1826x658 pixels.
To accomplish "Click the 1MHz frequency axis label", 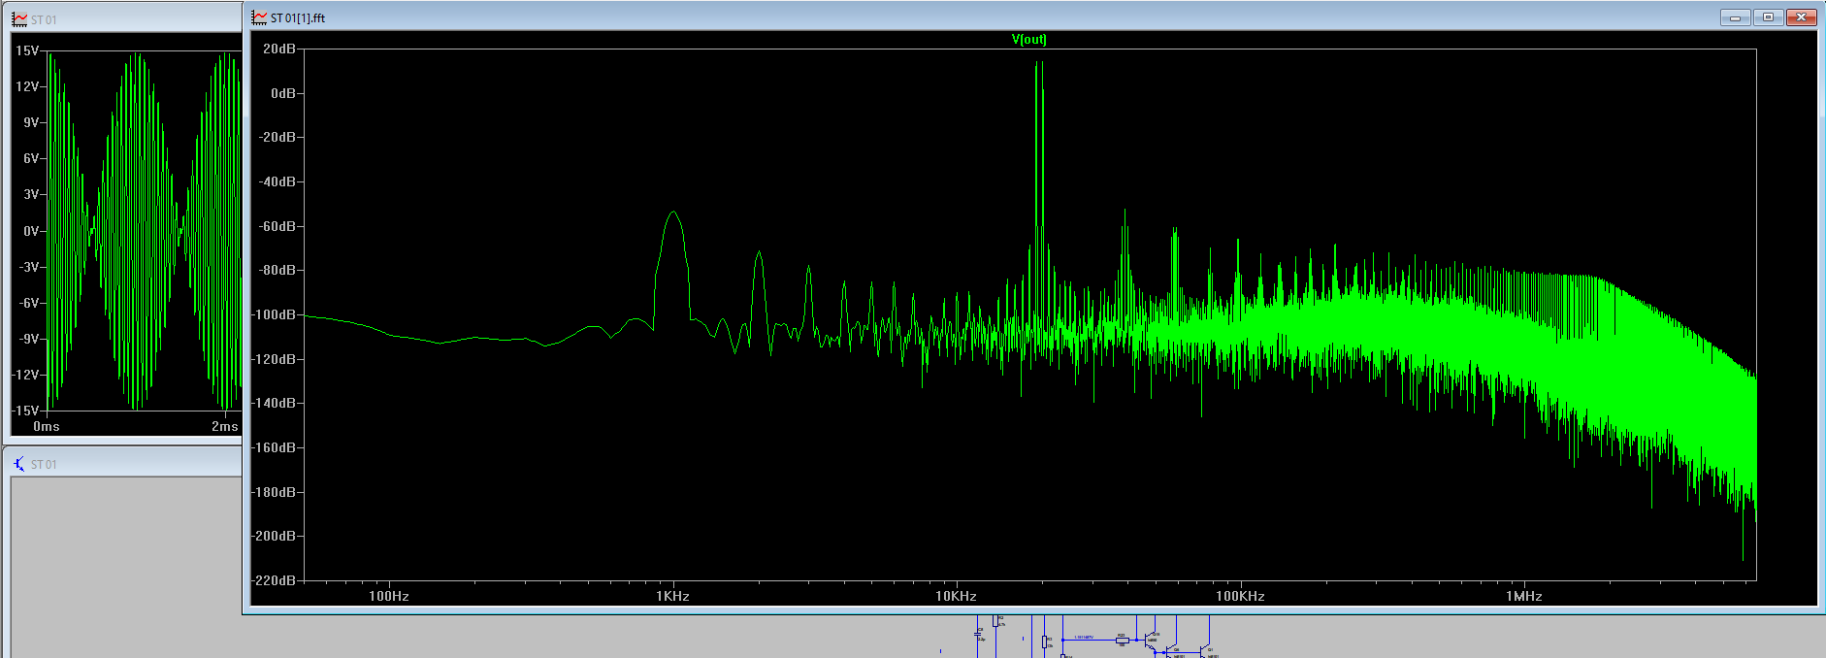I will coord(1524,596).
